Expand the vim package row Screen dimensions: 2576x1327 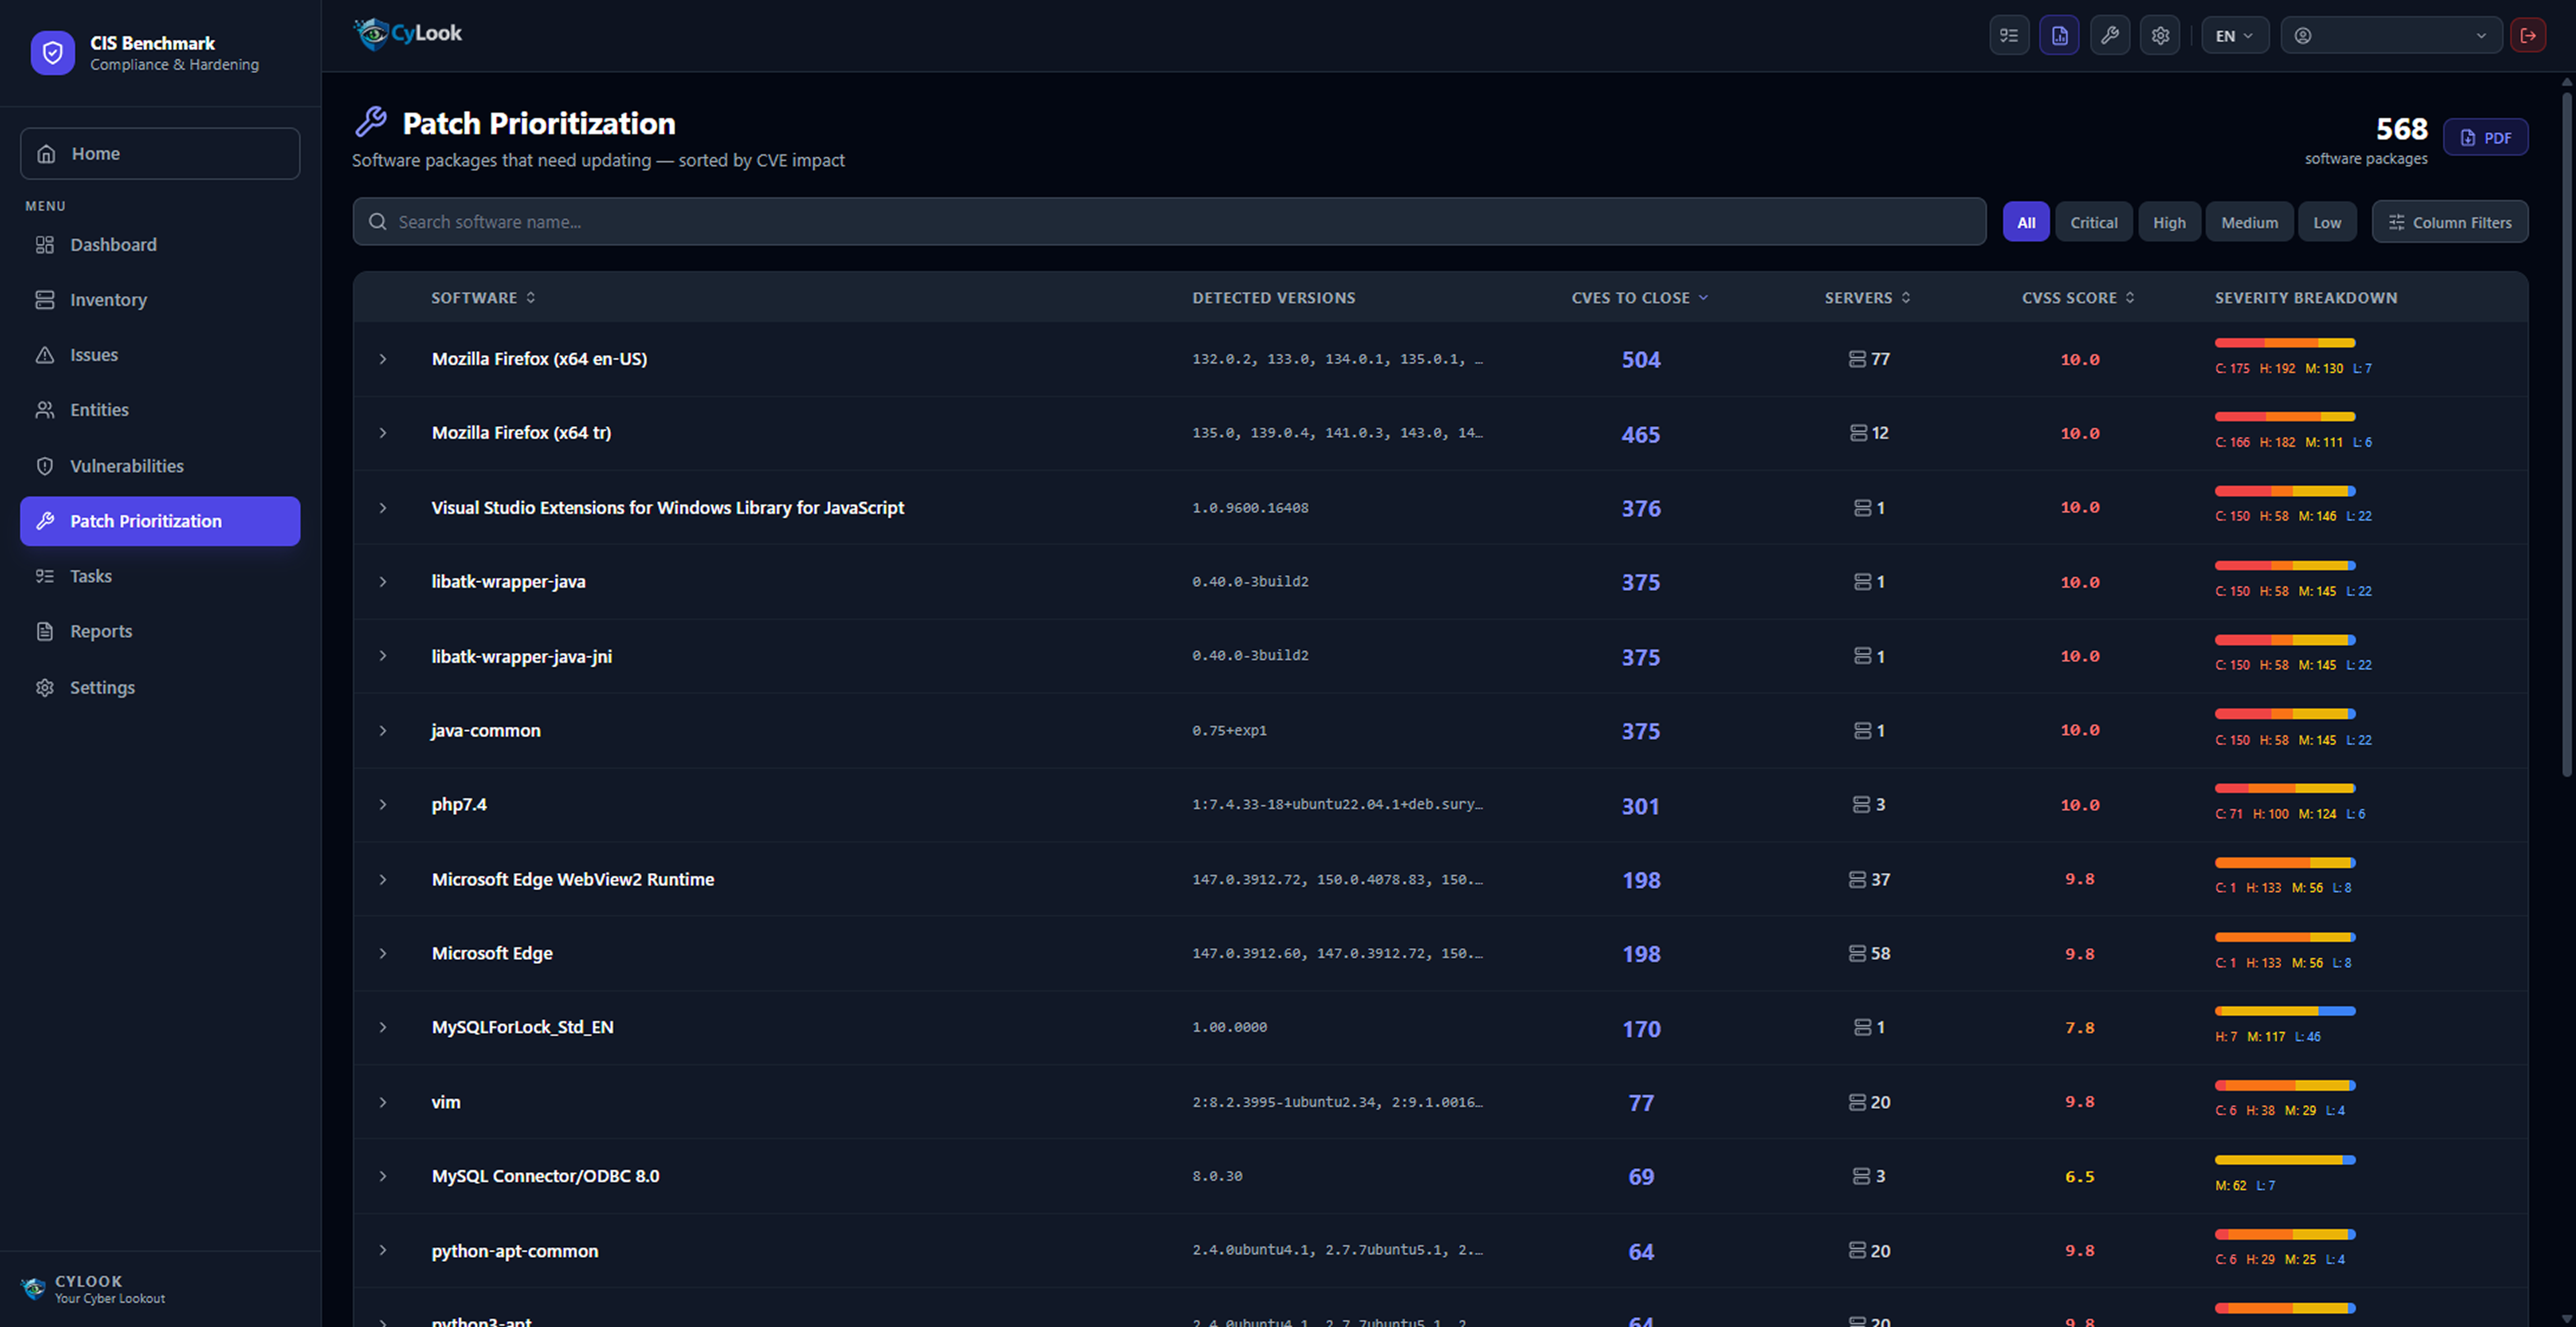(x=383, y=1102)
